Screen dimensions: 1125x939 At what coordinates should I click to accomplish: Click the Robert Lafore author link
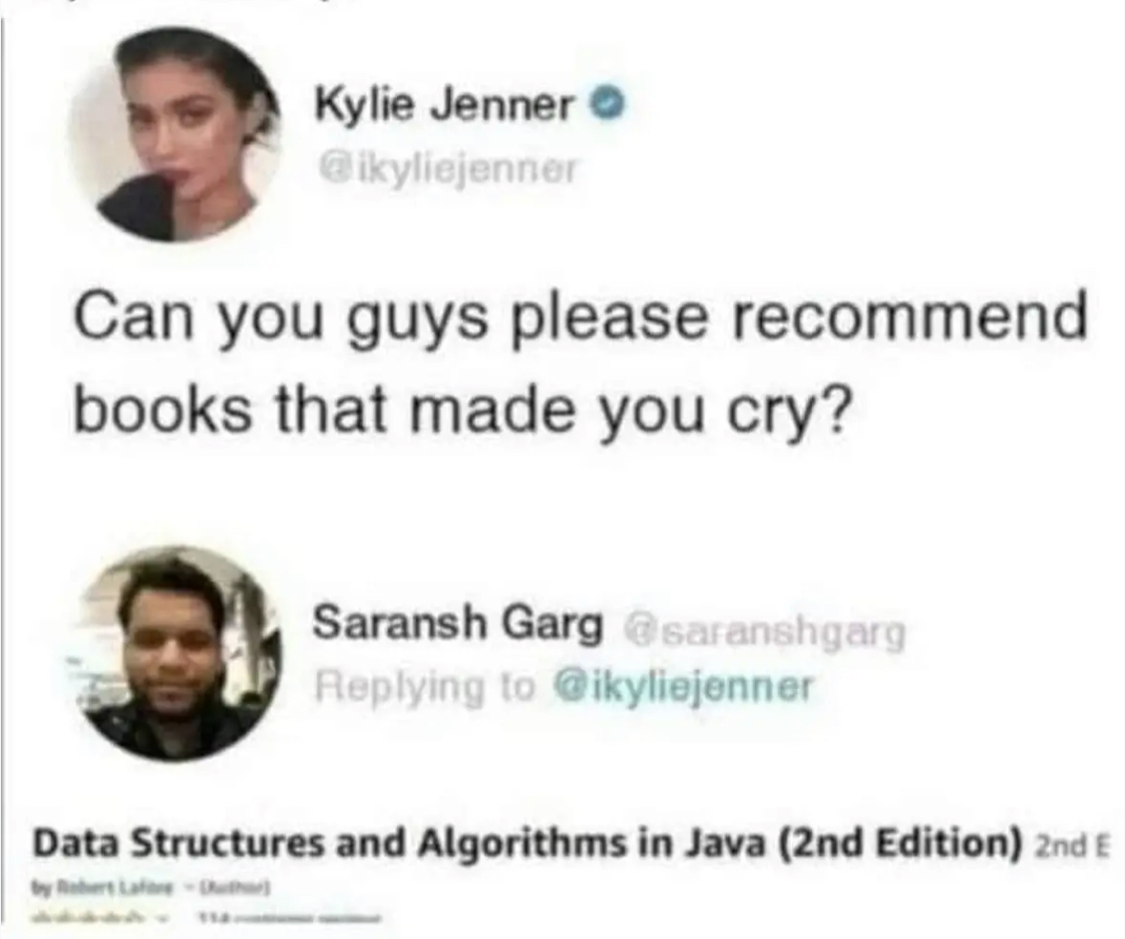pyautogui.click(x=115, y=888)
